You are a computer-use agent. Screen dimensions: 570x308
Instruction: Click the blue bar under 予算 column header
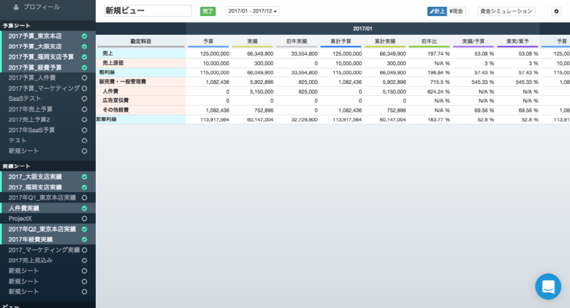207,47
